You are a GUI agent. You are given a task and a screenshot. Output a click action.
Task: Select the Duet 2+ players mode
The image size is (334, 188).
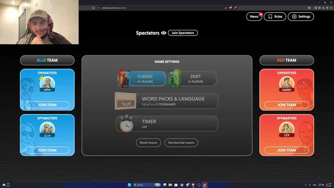click(192, 79)
